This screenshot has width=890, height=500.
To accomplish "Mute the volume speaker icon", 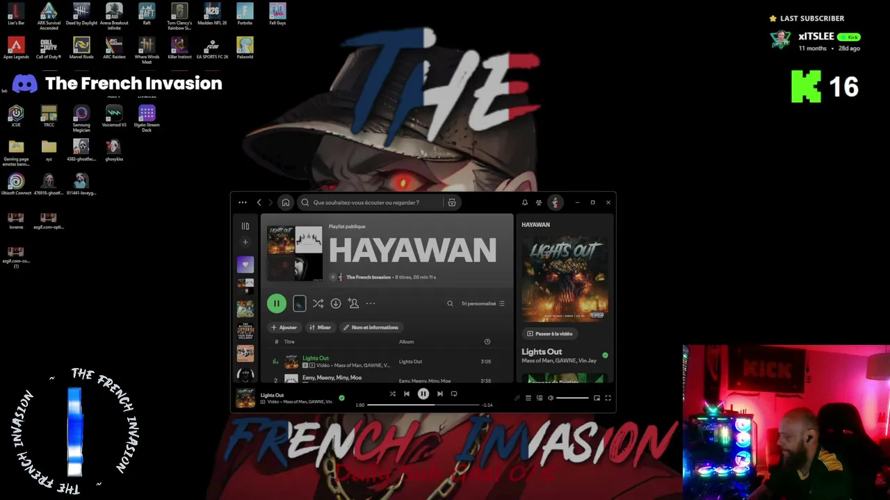I will (551, 398).
